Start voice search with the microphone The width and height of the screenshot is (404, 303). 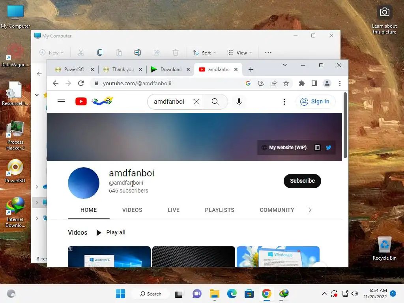point(239,102)
